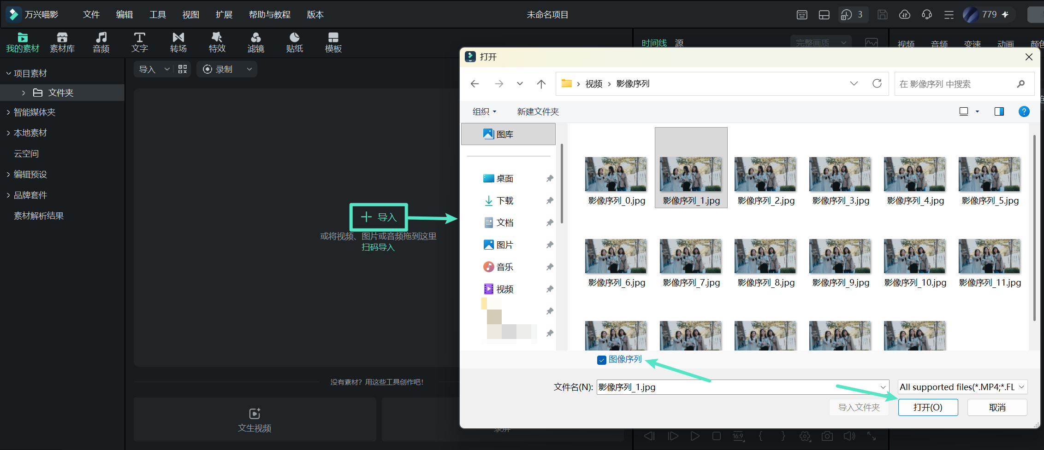Click the cloud upload icon in title bar
This screenshot has height=450, width=1044.
pyautogui.click(x=905, y=15)
